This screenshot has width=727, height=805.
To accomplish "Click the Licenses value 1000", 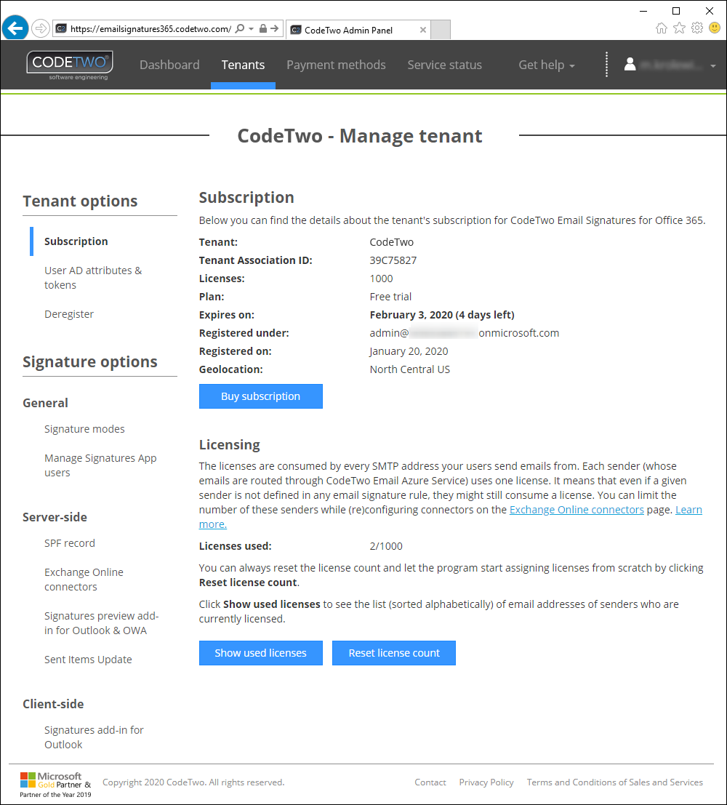I will (382, 279).
